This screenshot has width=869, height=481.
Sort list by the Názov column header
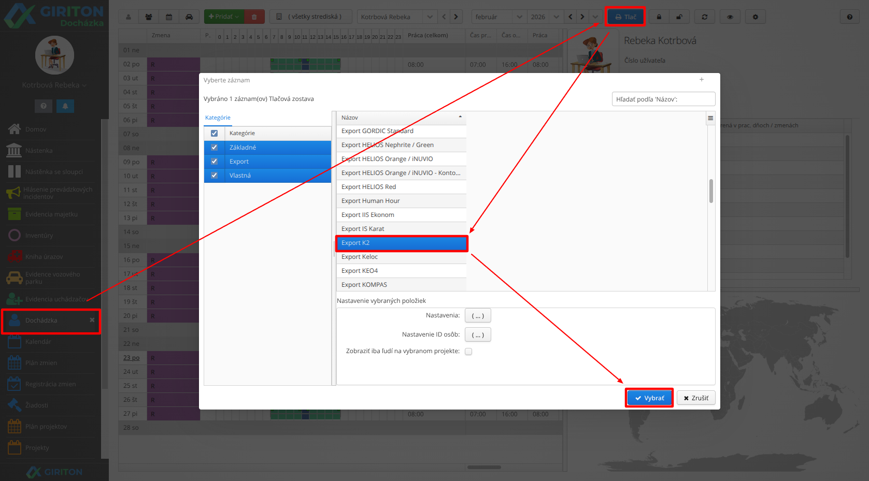(402, 118)
